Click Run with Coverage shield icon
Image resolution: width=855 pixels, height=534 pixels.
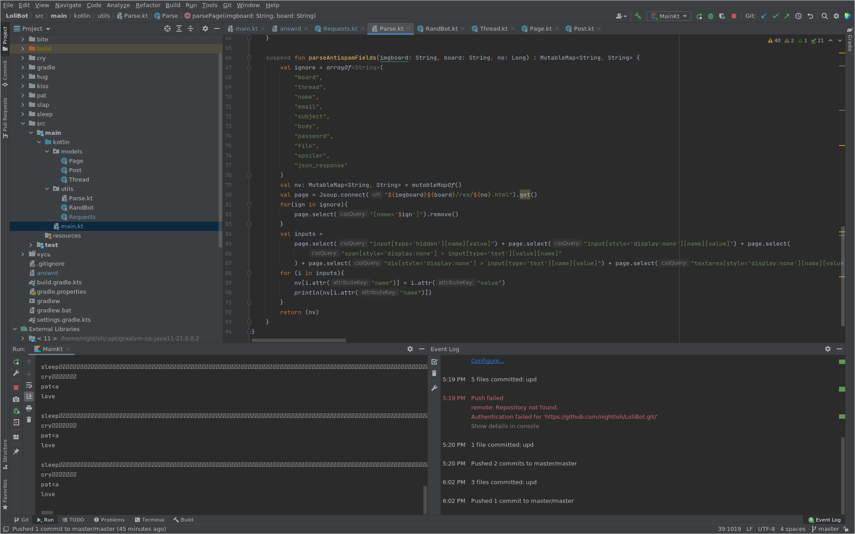[x=722, y=16]
